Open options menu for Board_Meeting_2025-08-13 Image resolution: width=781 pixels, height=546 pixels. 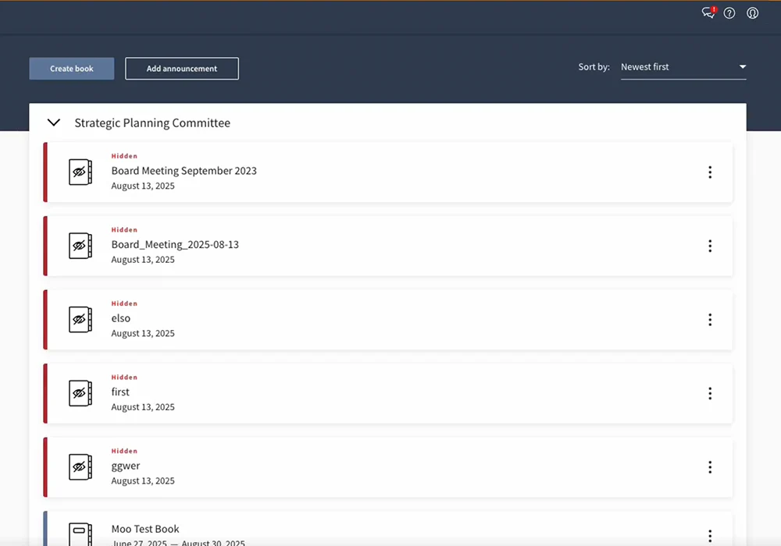(710, 246)
